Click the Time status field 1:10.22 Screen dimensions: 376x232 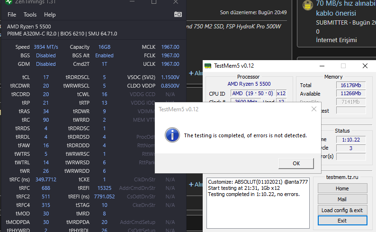coord(351,140)
